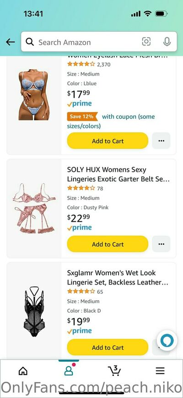Expand more options for Lblue item
Image resolution: width=183 pixels, height=398 pixels.
click(161, 141)
